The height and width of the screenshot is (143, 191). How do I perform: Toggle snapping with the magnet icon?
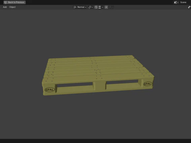pyautogui.click(x=96, y=7)
